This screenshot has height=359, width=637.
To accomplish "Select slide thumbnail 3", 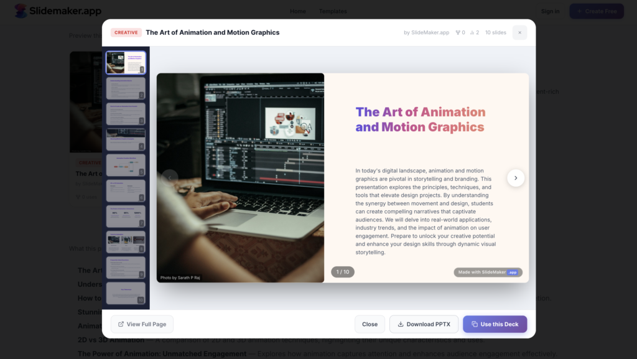I will [126, 114].
